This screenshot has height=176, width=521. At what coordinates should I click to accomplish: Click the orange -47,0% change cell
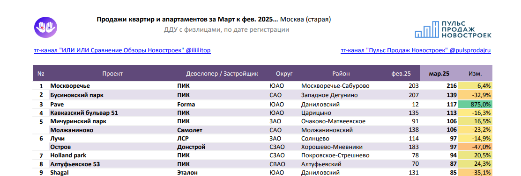(x=475, y=147)
